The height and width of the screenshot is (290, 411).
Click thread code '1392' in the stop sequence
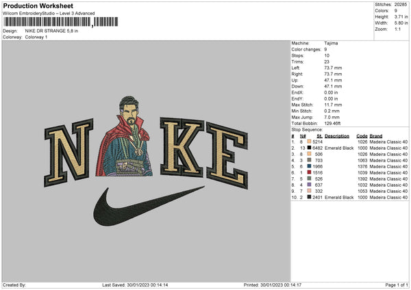point(362,179)
